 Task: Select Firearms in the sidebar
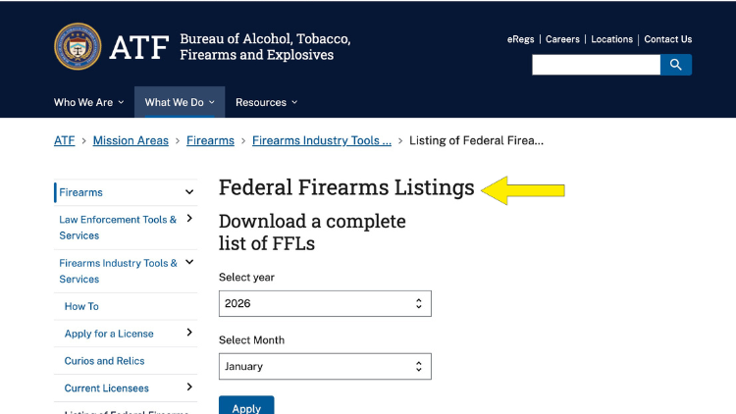[80, 192]
